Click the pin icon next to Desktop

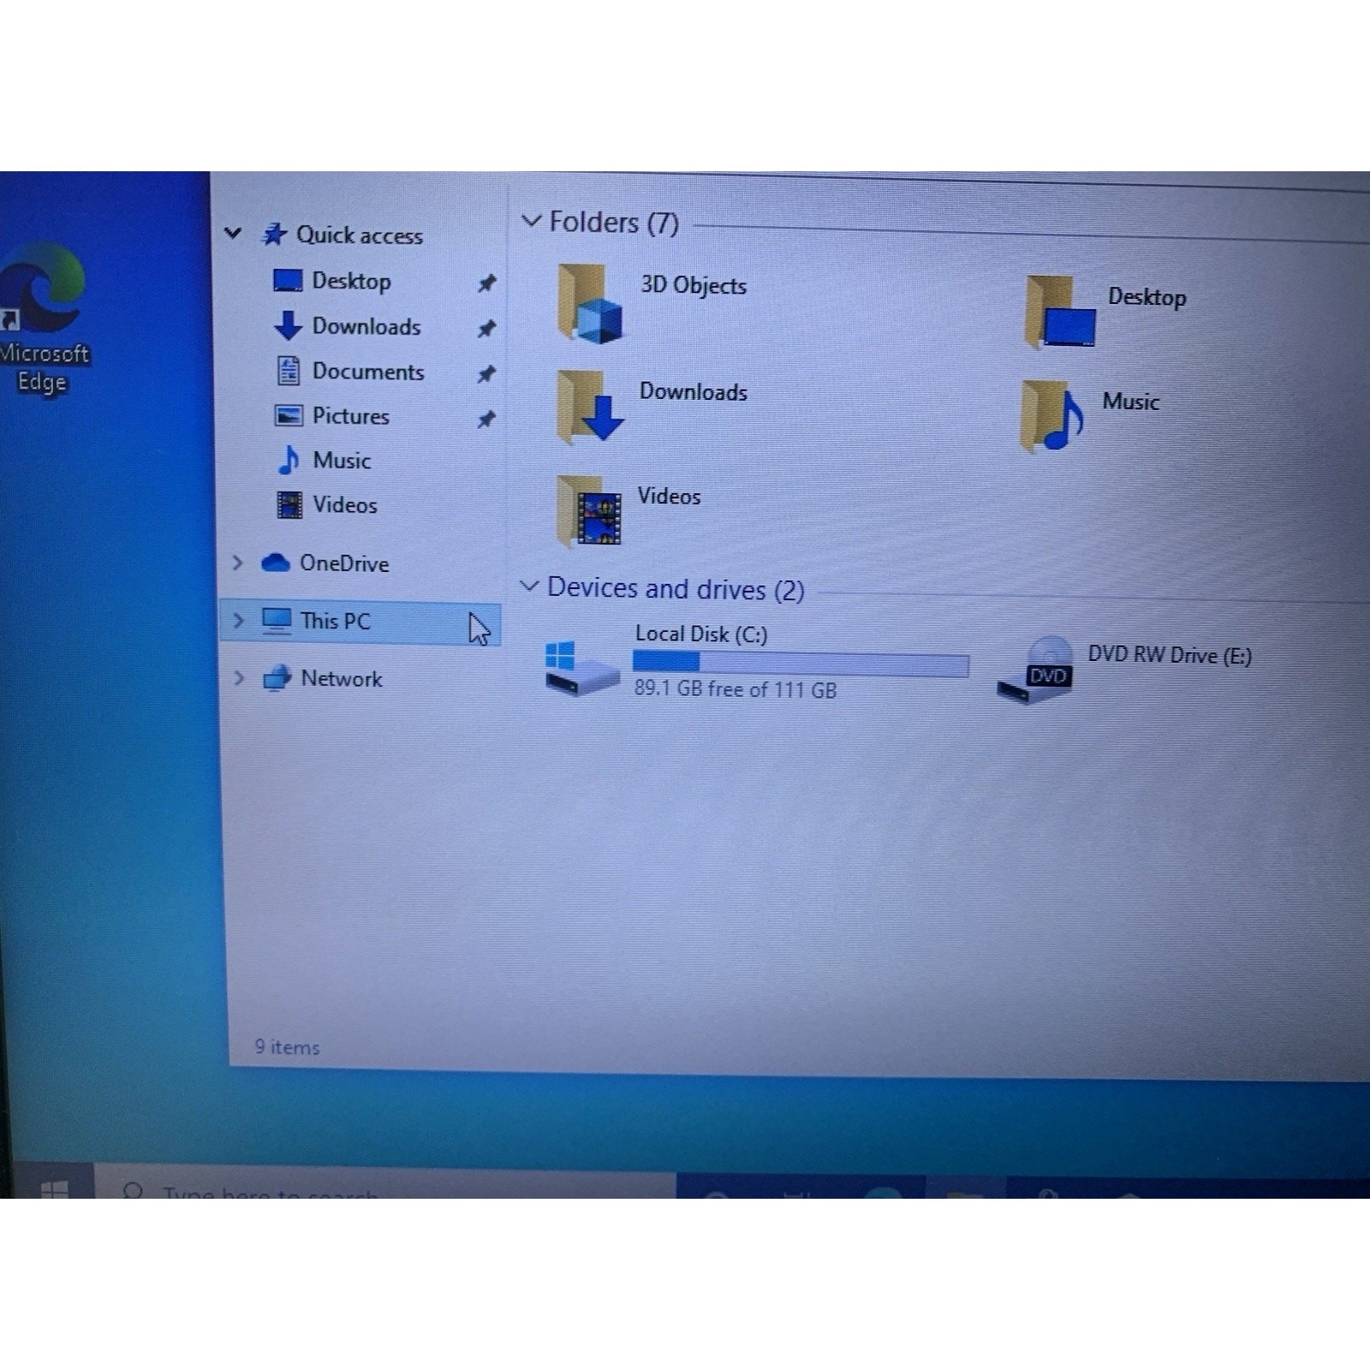pyautogui.click(x=486, y=283)
